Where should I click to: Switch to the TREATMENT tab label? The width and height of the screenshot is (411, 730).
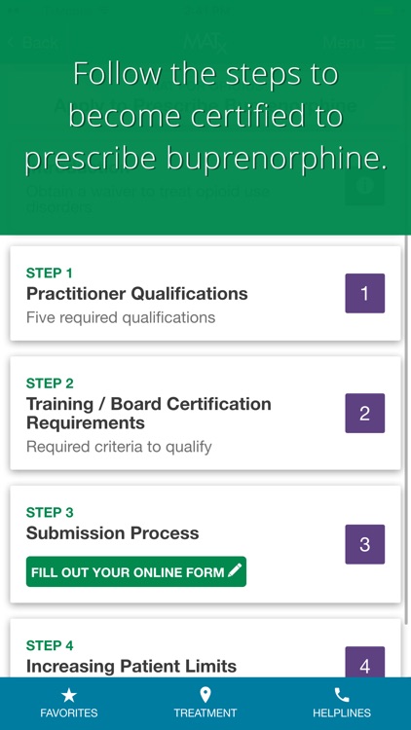point(205,712)
